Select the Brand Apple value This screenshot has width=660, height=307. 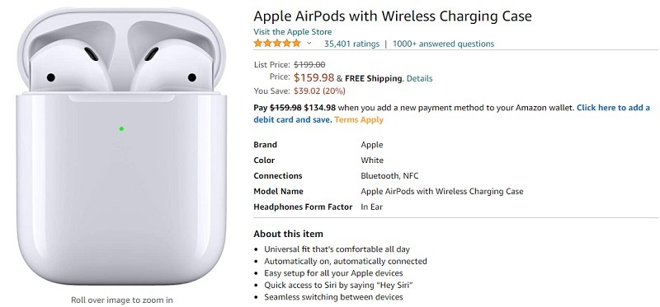372,145
